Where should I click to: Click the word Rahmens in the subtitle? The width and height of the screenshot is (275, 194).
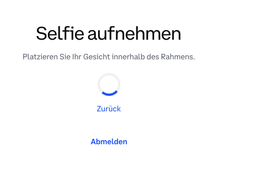pyautogui.click(x=177, y=57)
